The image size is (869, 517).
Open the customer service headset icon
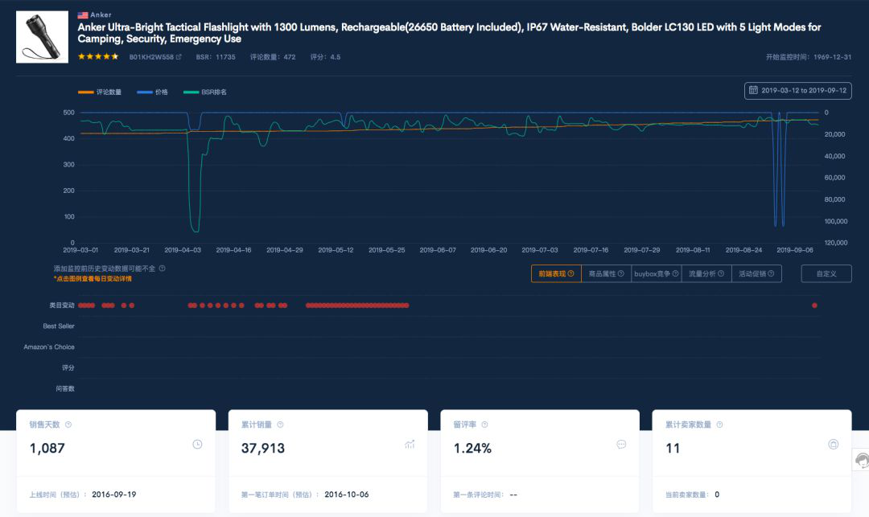(862, 460)
